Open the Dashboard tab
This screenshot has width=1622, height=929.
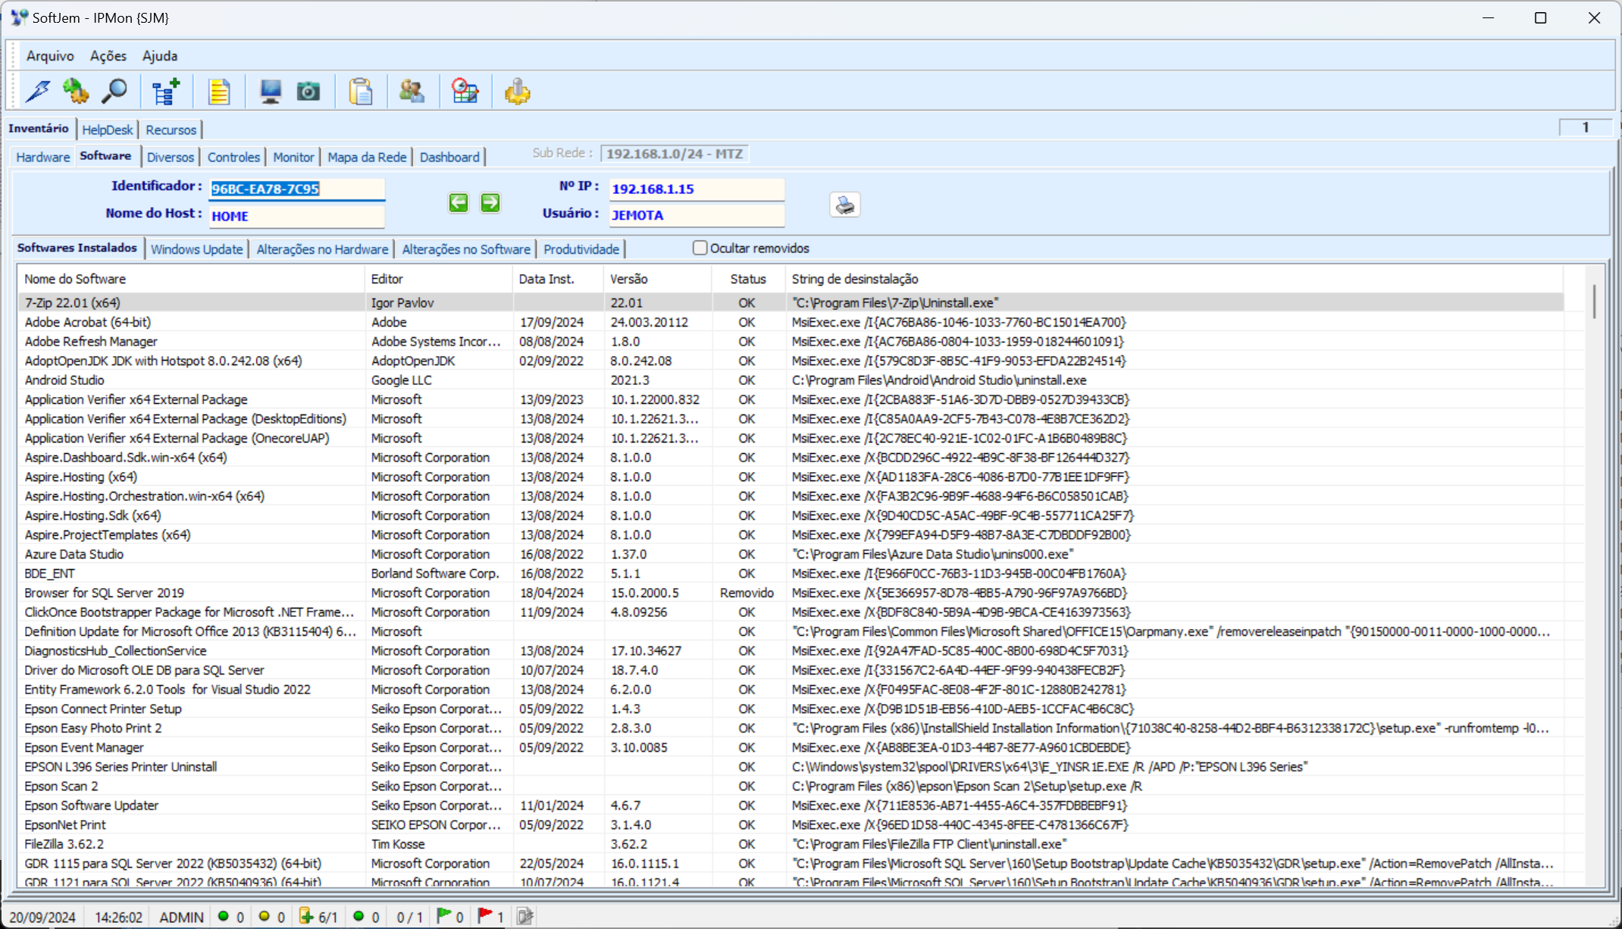pyautogui.click(x=449, y=157)
